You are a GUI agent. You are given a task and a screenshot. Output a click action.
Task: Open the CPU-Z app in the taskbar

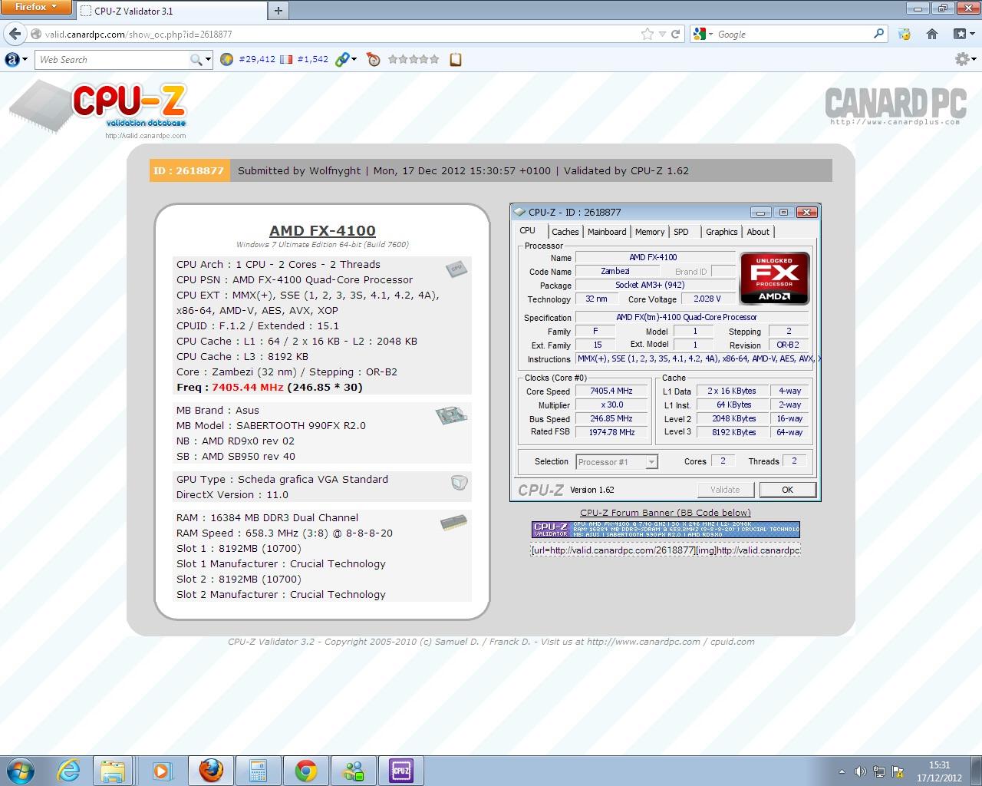tap(400, 771)
